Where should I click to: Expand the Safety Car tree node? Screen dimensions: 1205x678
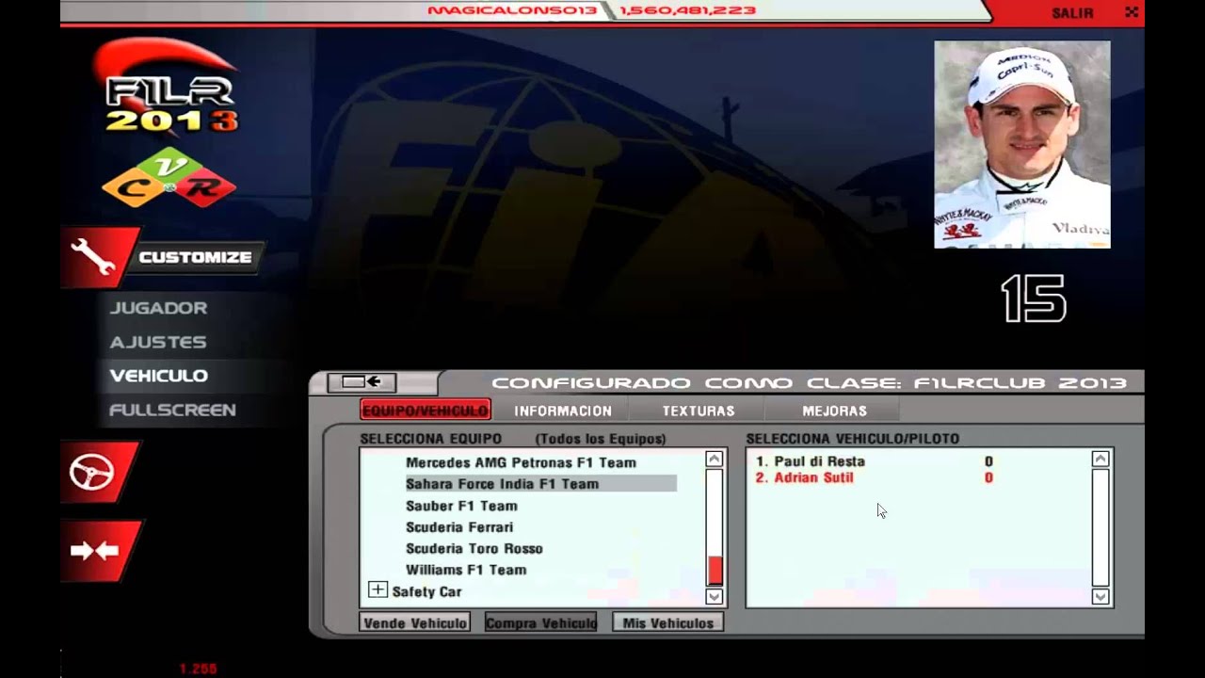click(378, 589)
